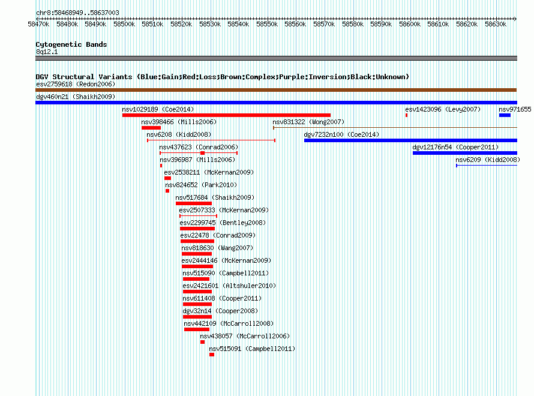
Task: Click the 58530k ruler label
Action: pos(210,24)
